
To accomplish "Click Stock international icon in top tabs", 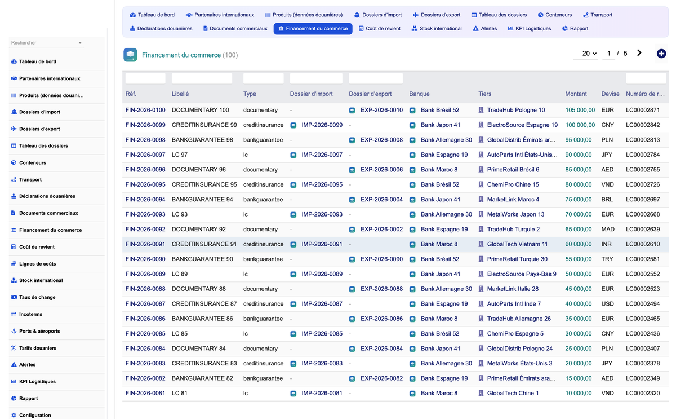I will coord(415,29).
